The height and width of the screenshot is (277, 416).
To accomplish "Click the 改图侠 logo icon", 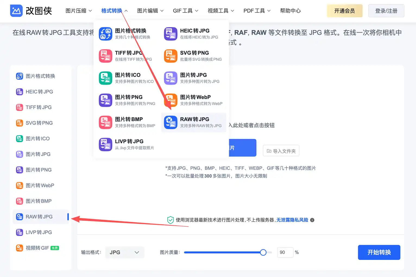I will point(16,11).
